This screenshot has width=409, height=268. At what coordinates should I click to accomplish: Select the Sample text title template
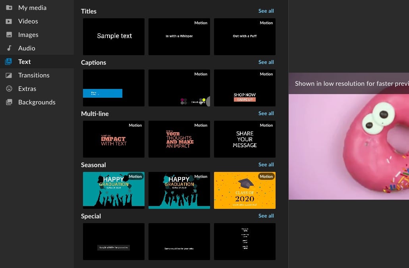pyautogui.click(x=114, y=37)
